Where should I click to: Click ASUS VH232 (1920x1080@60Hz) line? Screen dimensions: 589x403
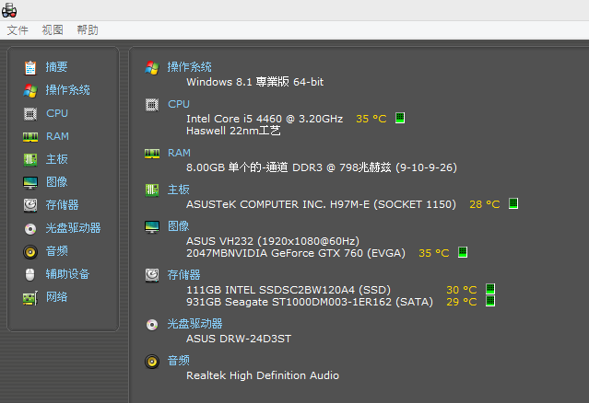point(273,241)
